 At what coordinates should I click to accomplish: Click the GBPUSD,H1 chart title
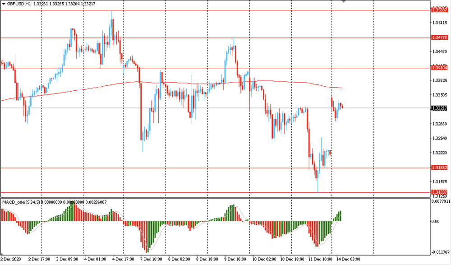19,4
